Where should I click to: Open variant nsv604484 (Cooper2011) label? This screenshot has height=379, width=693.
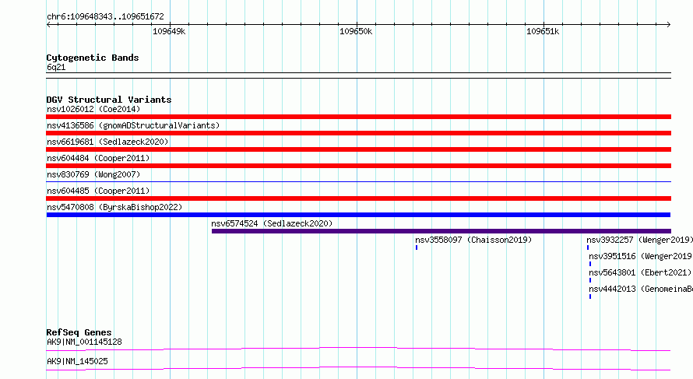click(x=98, y=158)
